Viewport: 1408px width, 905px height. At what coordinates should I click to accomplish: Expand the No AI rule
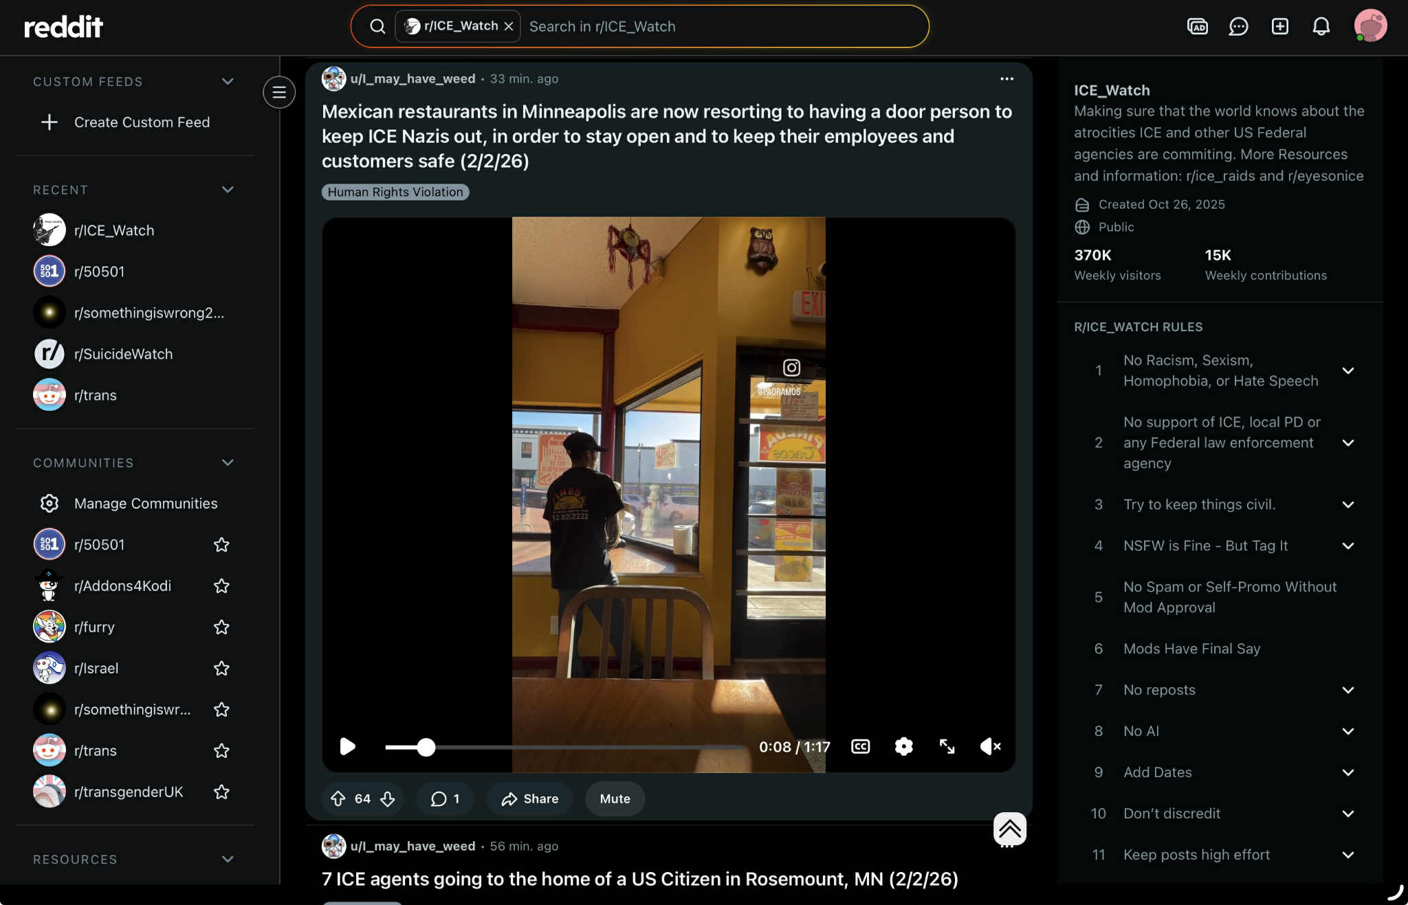(x=1347, y=731)
